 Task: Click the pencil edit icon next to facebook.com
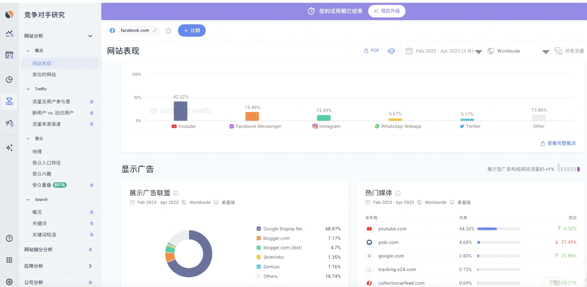click(155, 30)
